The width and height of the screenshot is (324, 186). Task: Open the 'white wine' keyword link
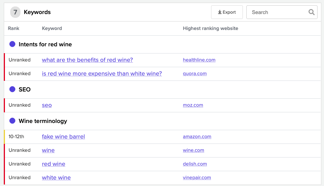point(56,178)
